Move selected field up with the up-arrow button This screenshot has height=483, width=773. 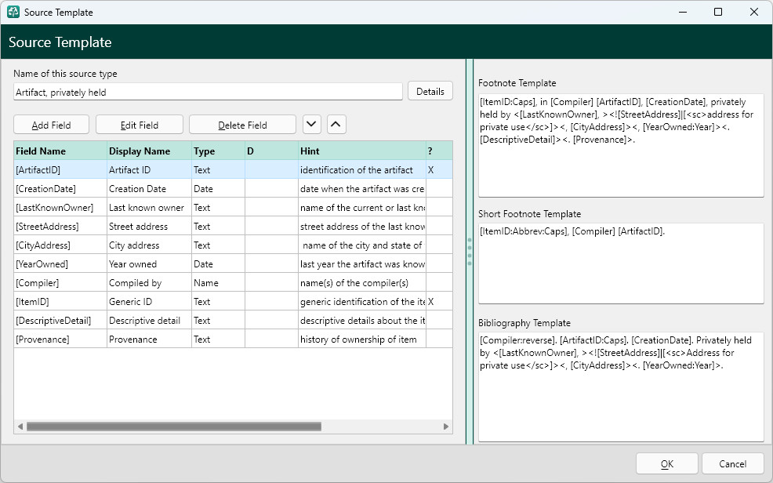[x=336, y=124]
